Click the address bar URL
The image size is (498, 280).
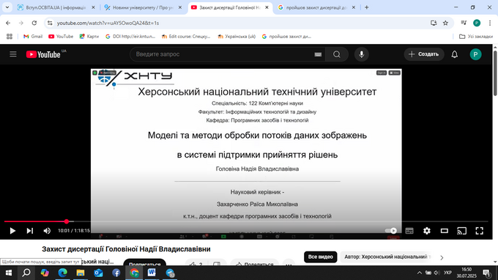point(108,23)
